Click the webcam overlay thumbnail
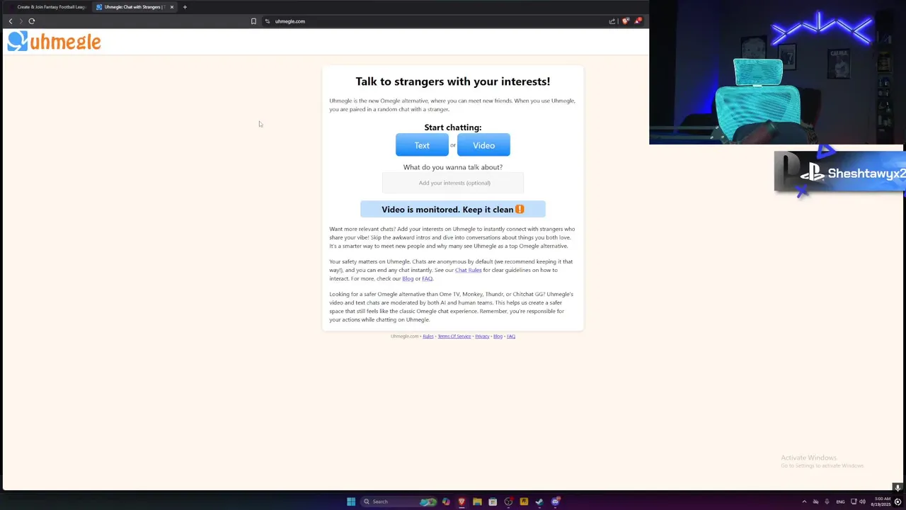The width and height of the screenshot is (906, 510). pyautogui.click(x=777, y=72)
